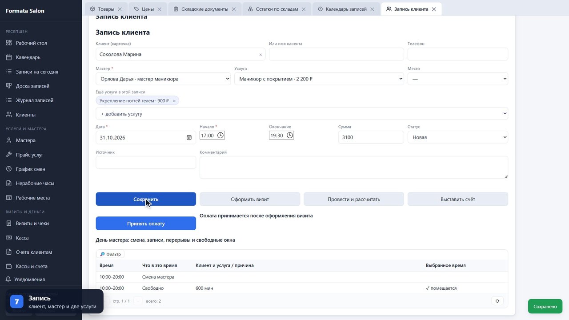Focus the Телефон input field
The height and width of the screenshot is (320, 569).
point(458,54)
